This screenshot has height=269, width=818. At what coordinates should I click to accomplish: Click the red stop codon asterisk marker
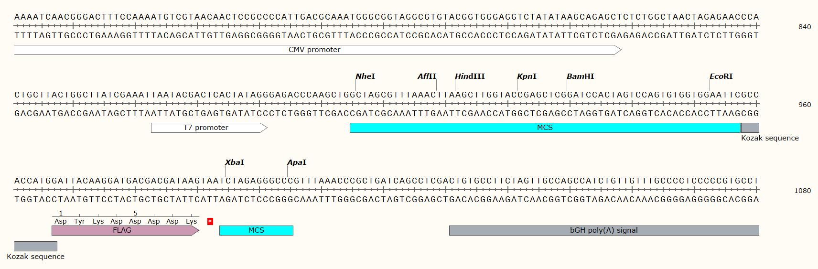click(x=210, y=221)
